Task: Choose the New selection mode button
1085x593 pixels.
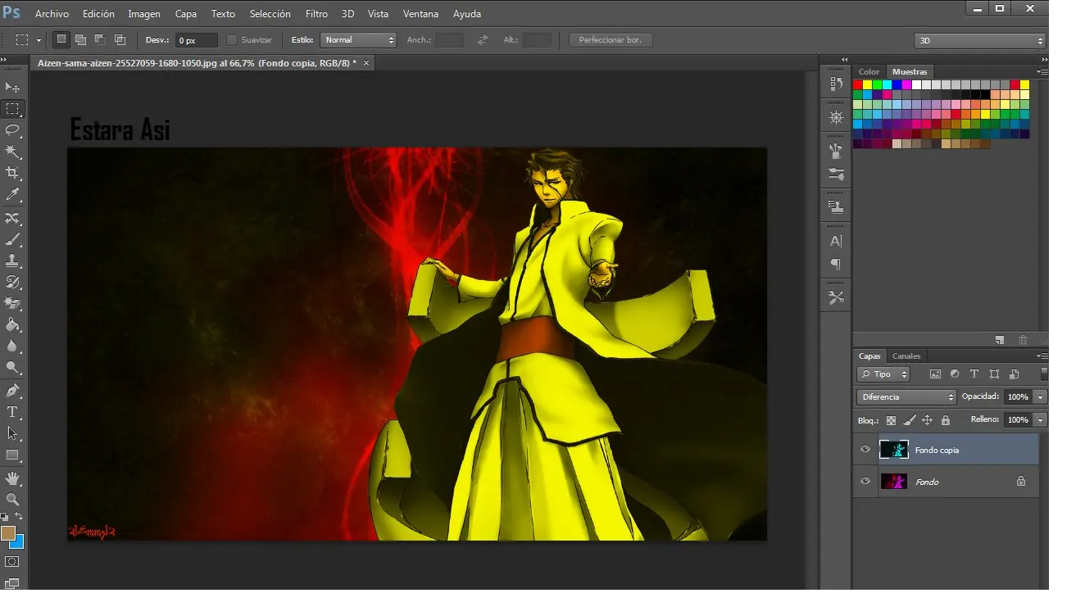Action: click(61, 39)
